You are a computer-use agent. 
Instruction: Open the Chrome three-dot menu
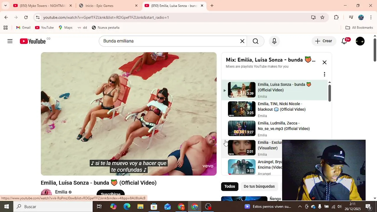pyautogui.click(x=371, y=17)
